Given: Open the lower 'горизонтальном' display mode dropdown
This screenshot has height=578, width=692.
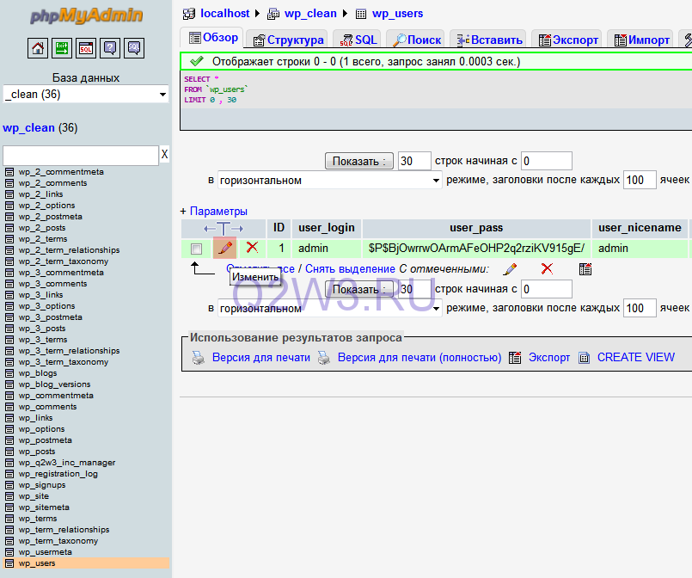Looking at the screenshot, I should point(330,308).
